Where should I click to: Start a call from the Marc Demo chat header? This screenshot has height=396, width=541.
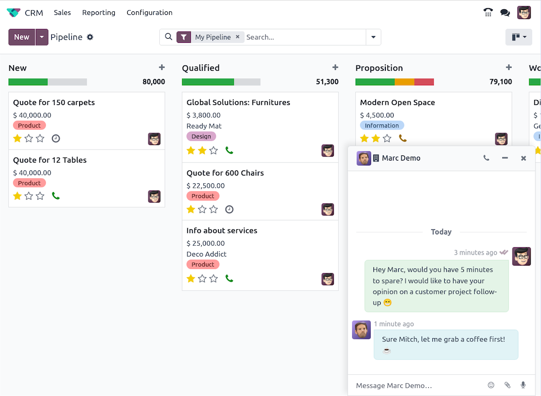[x=486, y=159]
